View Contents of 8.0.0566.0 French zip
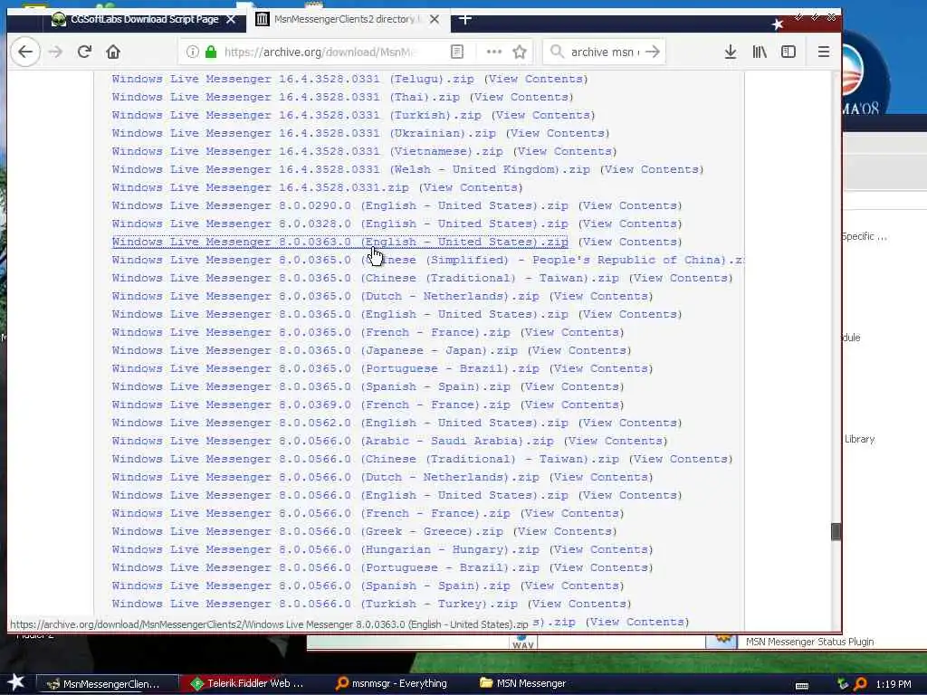 [572, 513]
